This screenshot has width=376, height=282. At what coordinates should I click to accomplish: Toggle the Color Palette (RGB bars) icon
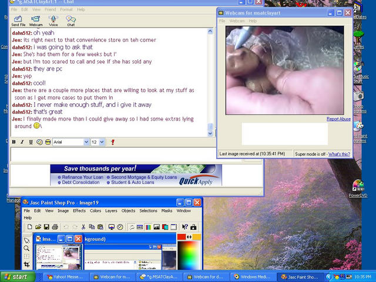[x=148, y=227]
